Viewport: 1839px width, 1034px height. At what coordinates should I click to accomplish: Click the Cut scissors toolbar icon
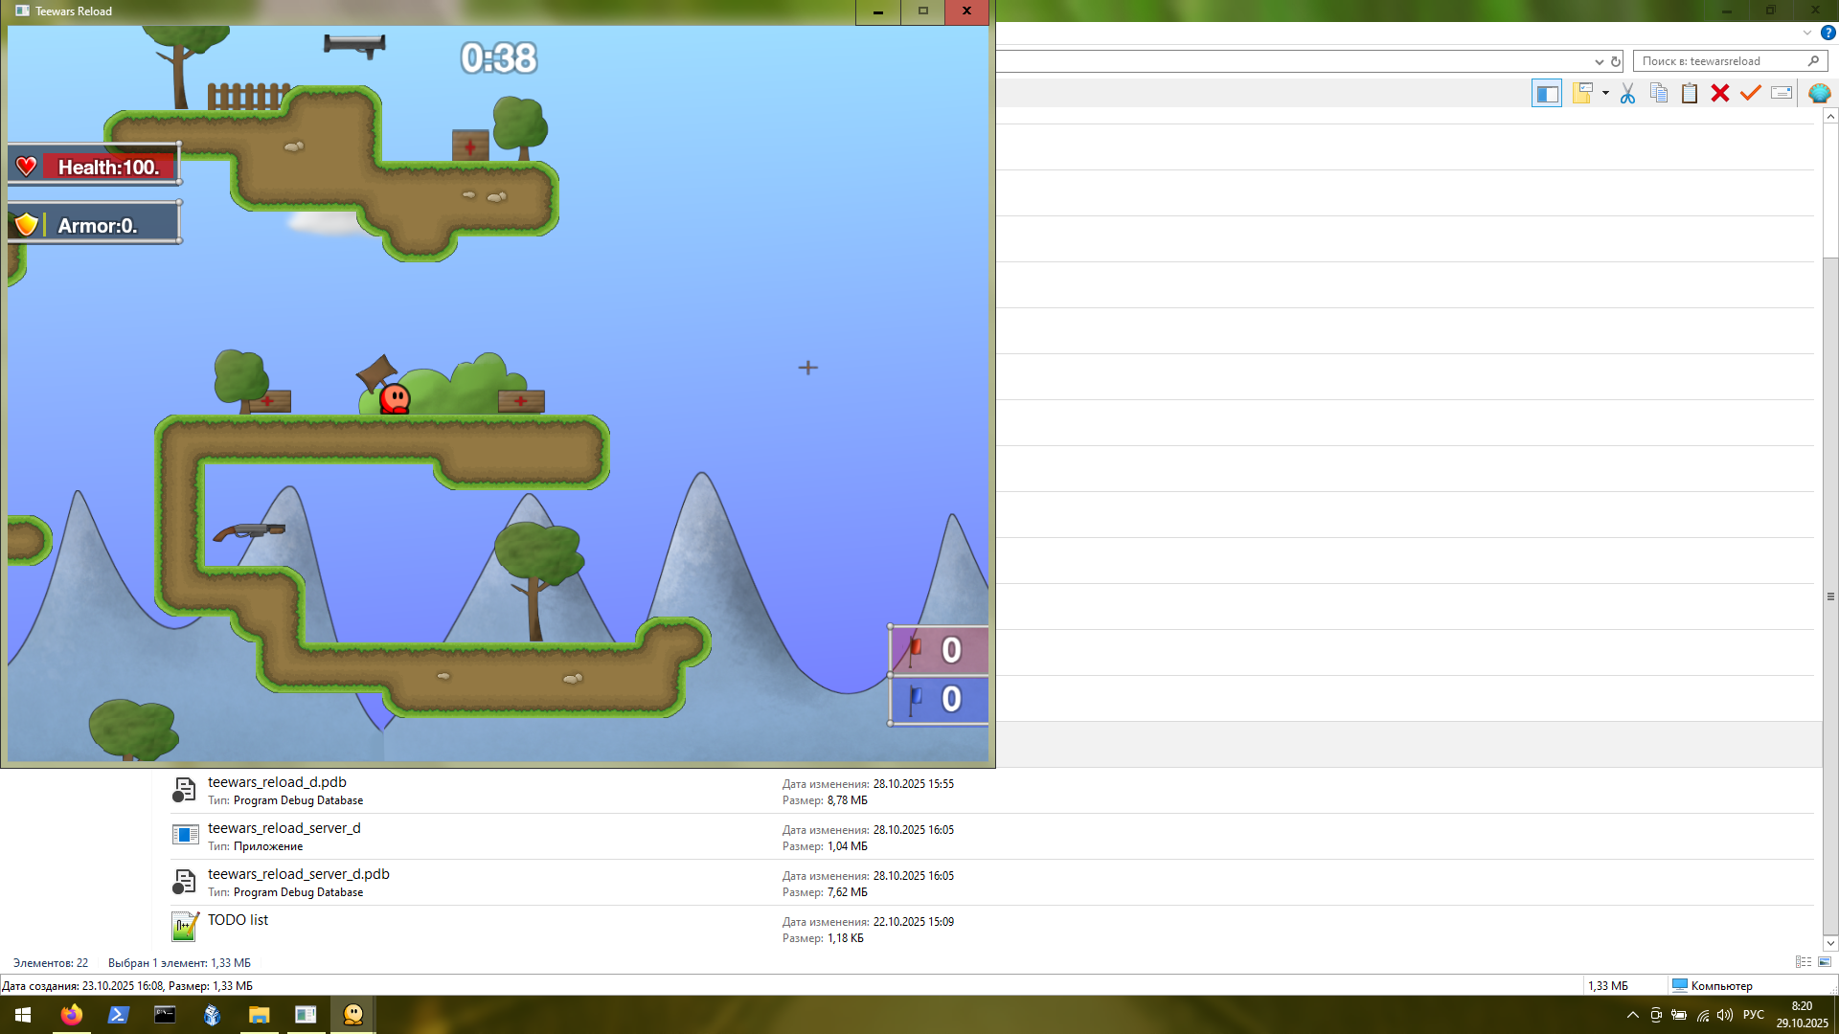(x=1627, y=93)
